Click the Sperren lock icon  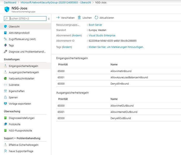click(6, 97)
